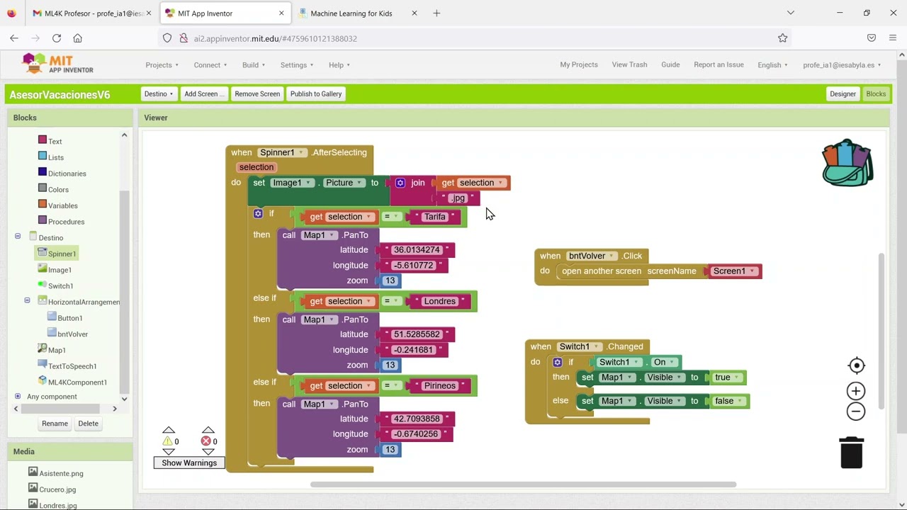Viewport: 907px width, 510px height.
Task: Click the viewer vertical scrollbar
Action: [x=881, y=331]
